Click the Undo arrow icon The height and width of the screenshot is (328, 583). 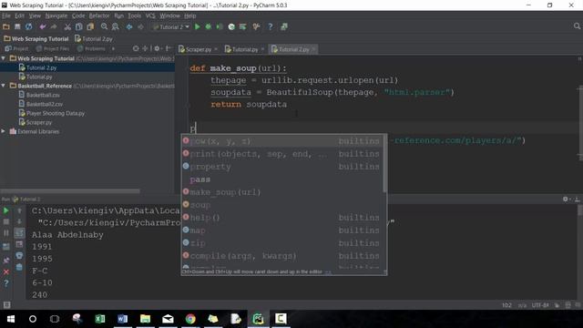(43, 26)
